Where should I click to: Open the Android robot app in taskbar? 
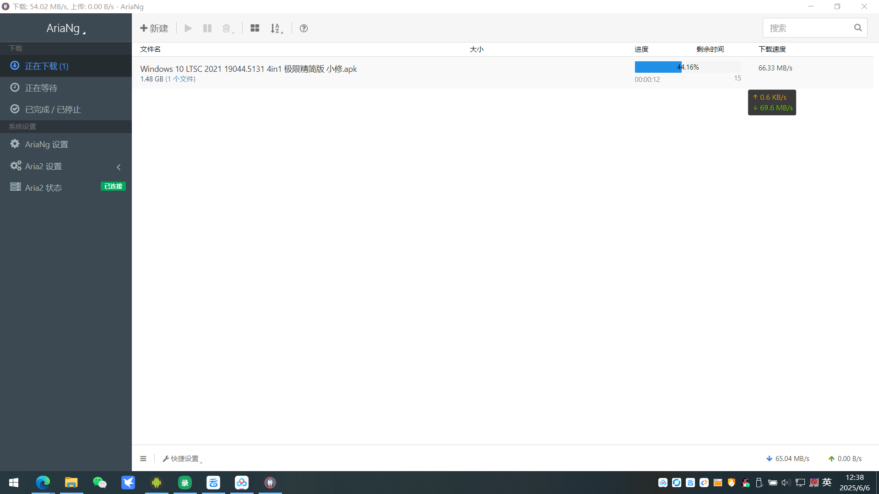(157, 483)
